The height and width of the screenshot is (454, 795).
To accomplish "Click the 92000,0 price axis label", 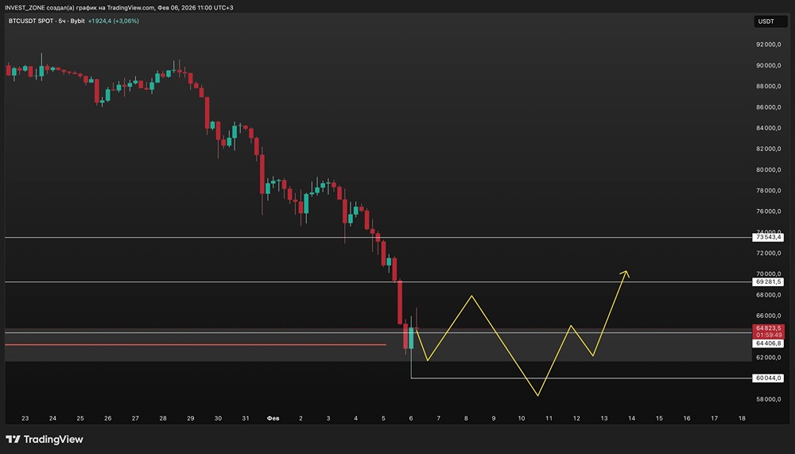I will coord(769,45).
